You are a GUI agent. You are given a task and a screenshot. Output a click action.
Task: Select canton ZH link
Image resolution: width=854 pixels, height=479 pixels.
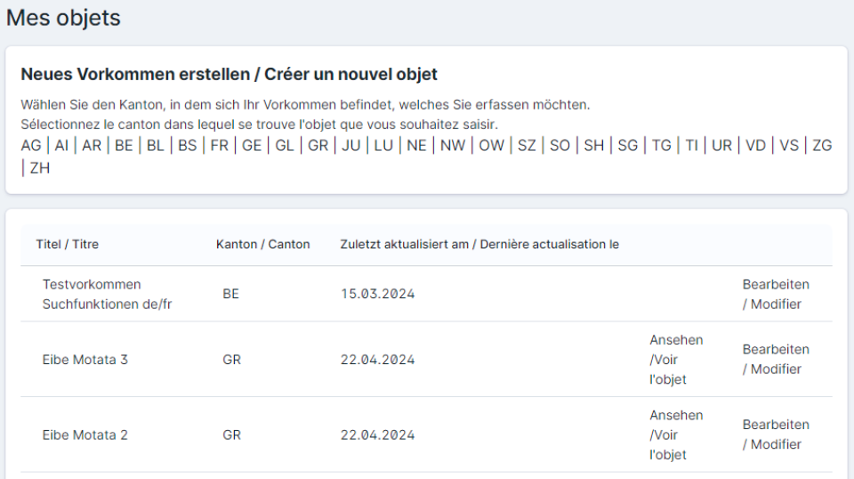click(40, 167)
